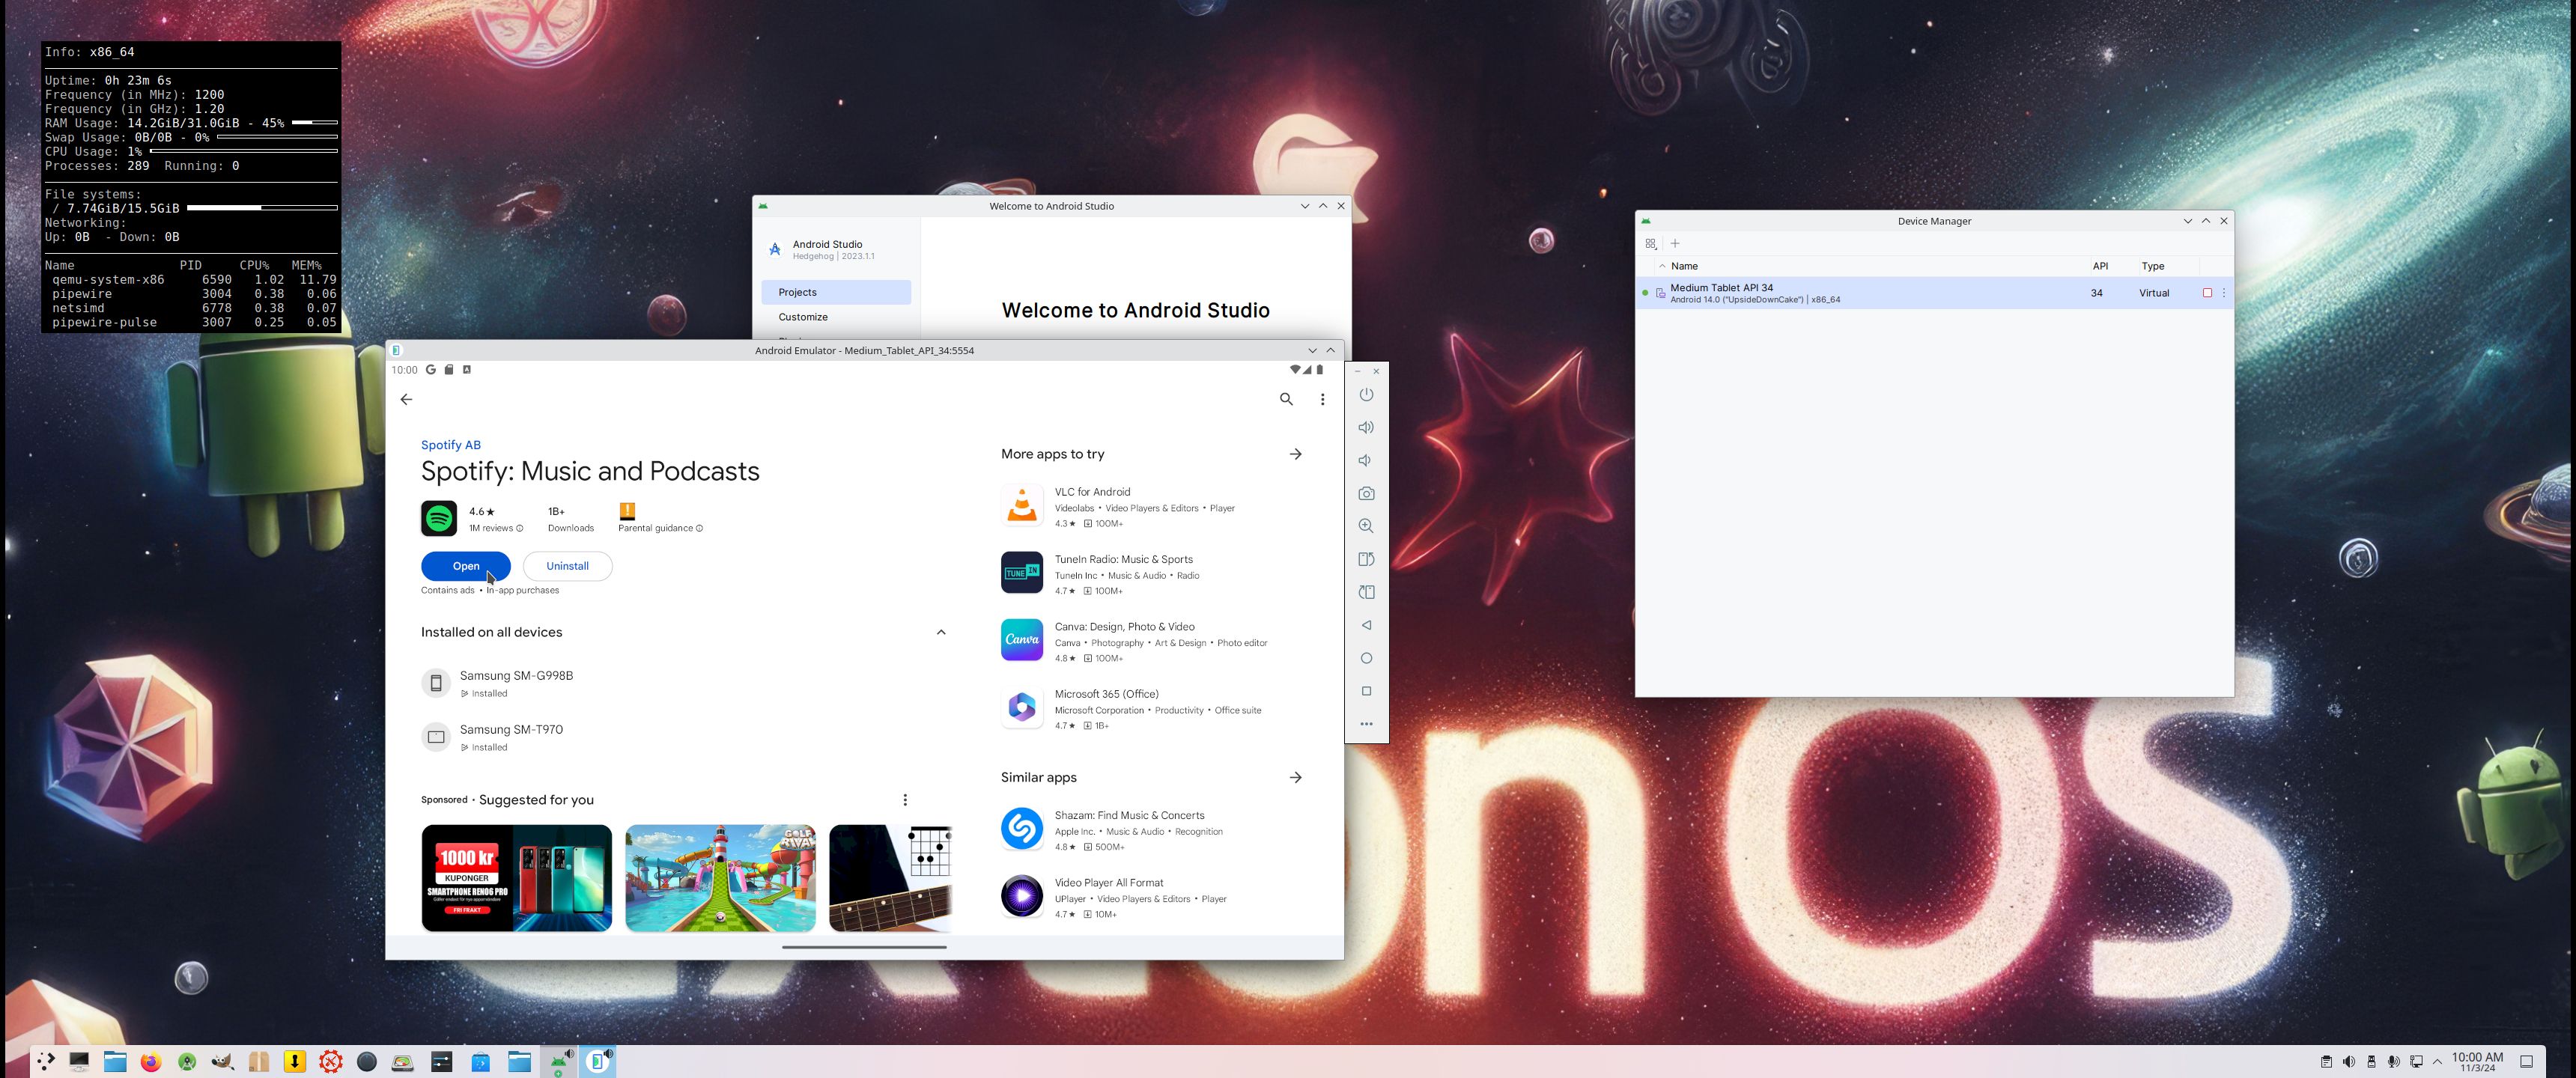Click the golf game ad thumbnail
This screenshot has height=1078, width=2576.
(720, 878)
